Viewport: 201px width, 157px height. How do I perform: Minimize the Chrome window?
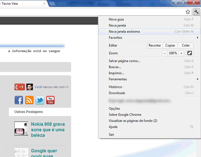176,2
